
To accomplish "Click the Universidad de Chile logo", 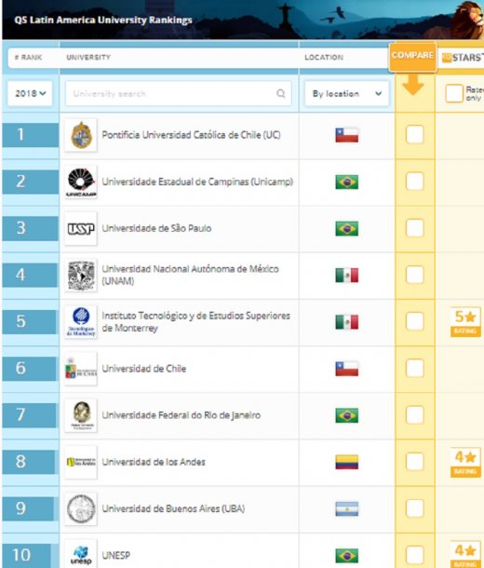I will (x=81, y=369).
